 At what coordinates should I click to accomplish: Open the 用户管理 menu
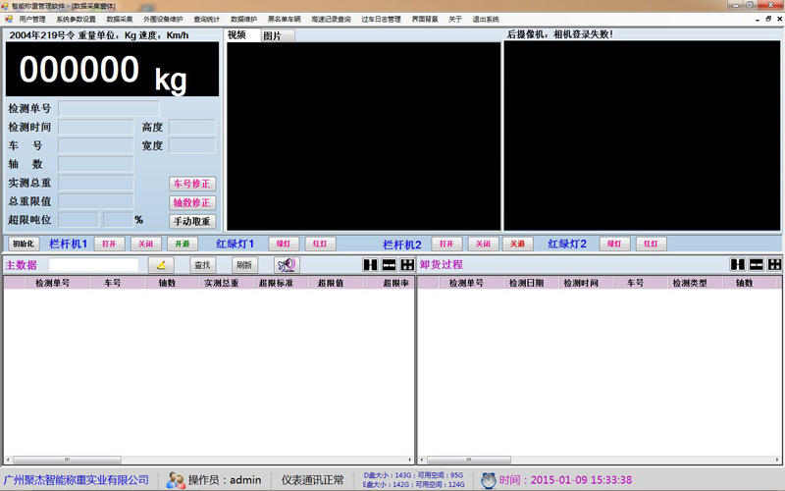(32, 19)
